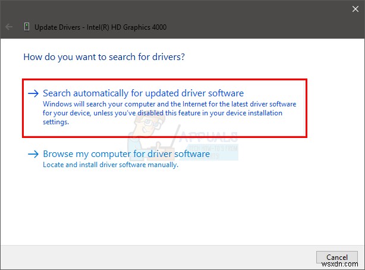Click the device icon beside Update Drivers title
The height and width of the screenshot is (270, 365).
click(x=27, y=27)
